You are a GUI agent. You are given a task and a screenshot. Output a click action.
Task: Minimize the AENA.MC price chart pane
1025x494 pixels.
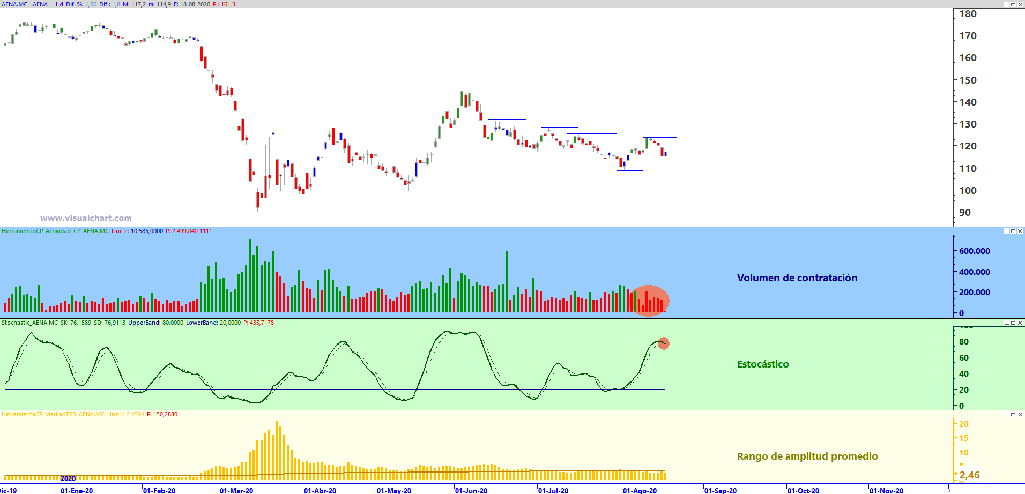click(x=1006, y=4)
